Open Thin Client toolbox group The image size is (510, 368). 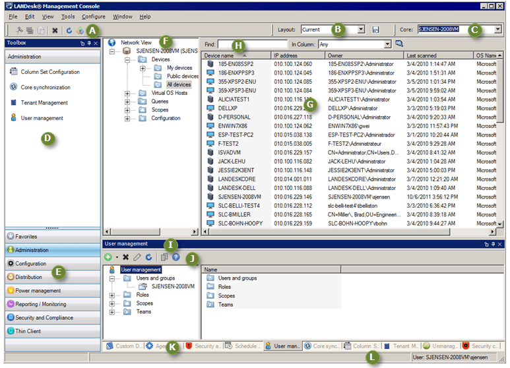coord(53,331)
